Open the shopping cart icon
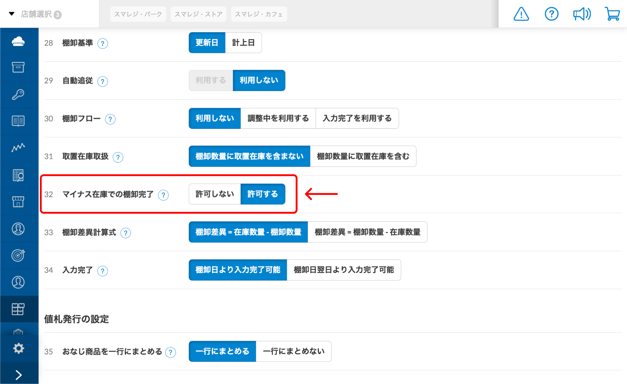 (x=612, y=14)
